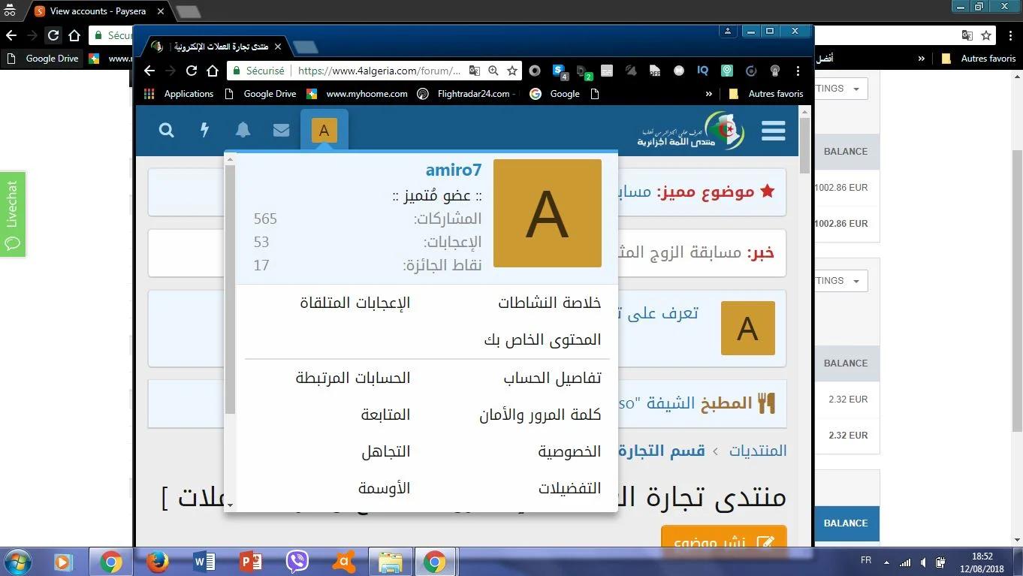Image resolution: width=1023 pixels, height=576 pixels.
Task: Launch Firefox from the taskbar
Action: 157,561
